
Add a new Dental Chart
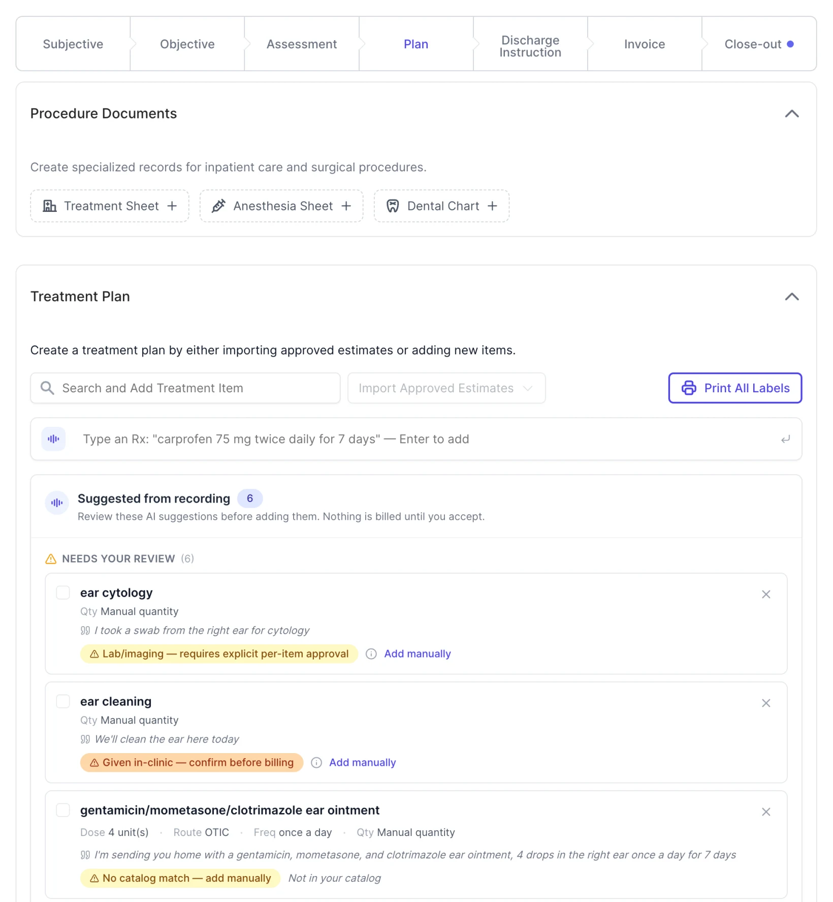pyautogui.click(x=441, y=206)
